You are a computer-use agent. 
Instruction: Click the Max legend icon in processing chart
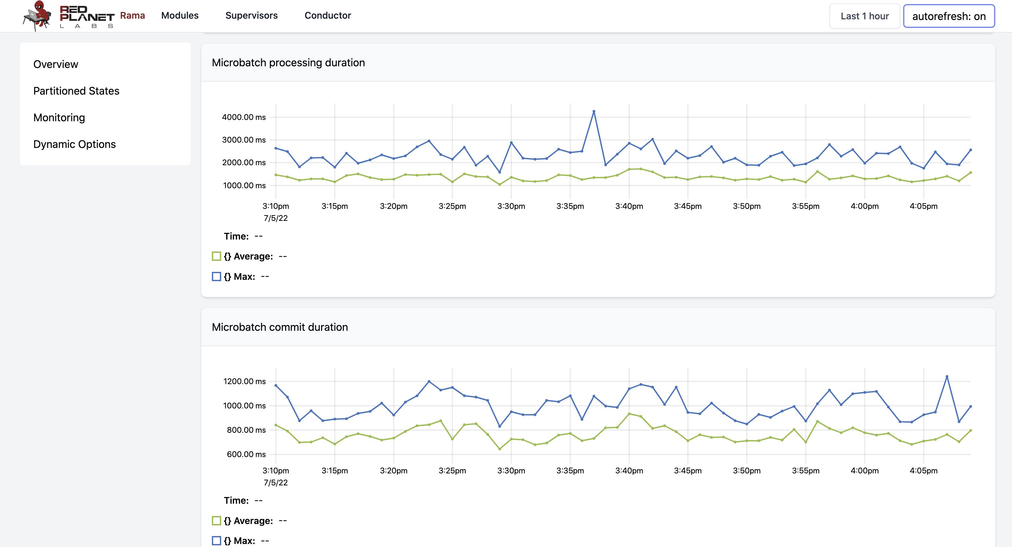click(x=216, y=276)
